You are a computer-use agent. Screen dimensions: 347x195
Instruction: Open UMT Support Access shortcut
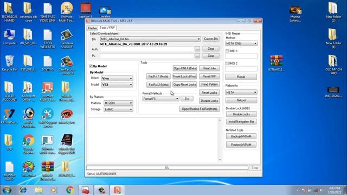coord(48,118)
